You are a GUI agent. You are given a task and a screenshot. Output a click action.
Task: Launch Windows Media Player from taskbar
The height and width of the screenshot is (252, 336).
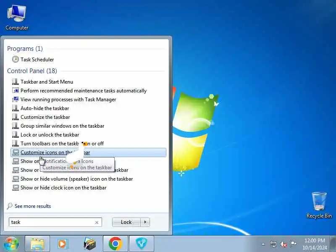[x=63, y=244]
